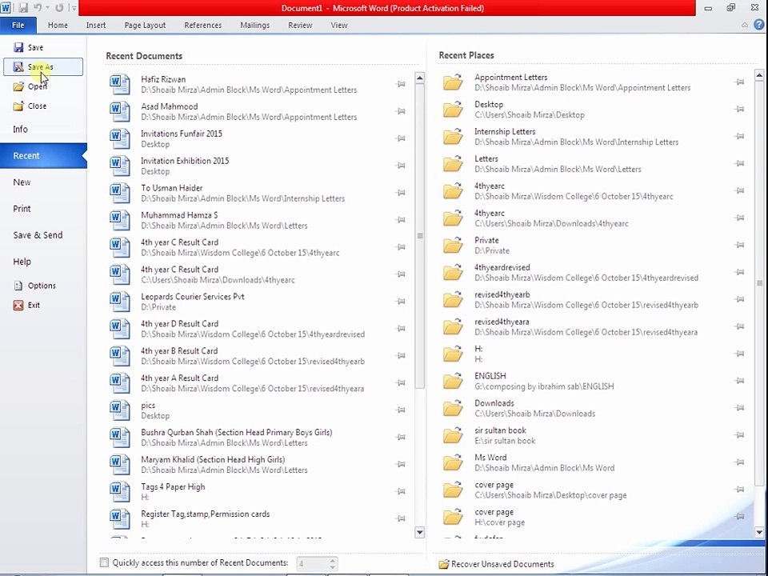
Task: Open the Private folder icon
Action: click(x=453, y=246)
